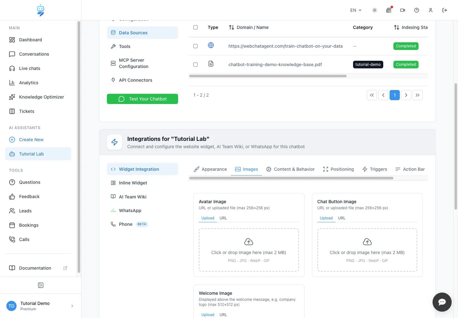Open the news notifications icon with the red dot
This screenshot has width=458, height=318.
[x=389, y=10]
